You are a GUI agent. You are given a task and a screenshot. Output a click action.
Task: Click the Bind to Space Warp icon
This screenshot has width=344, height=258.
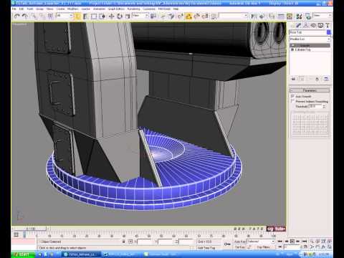click(x=50, y=16)
